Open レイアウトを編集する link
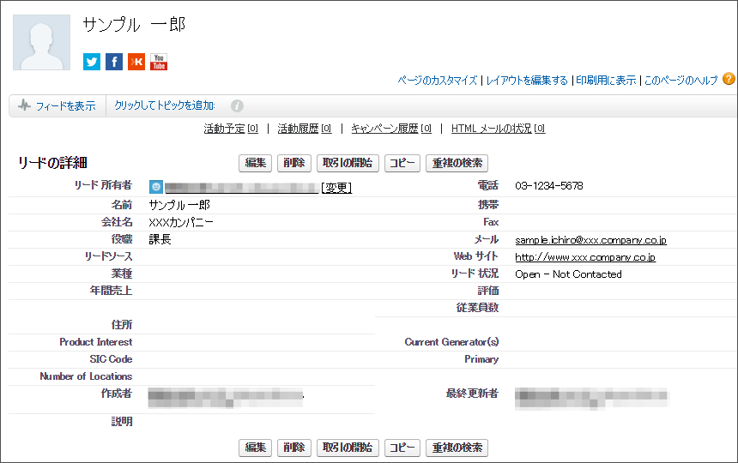 point(527,81)
